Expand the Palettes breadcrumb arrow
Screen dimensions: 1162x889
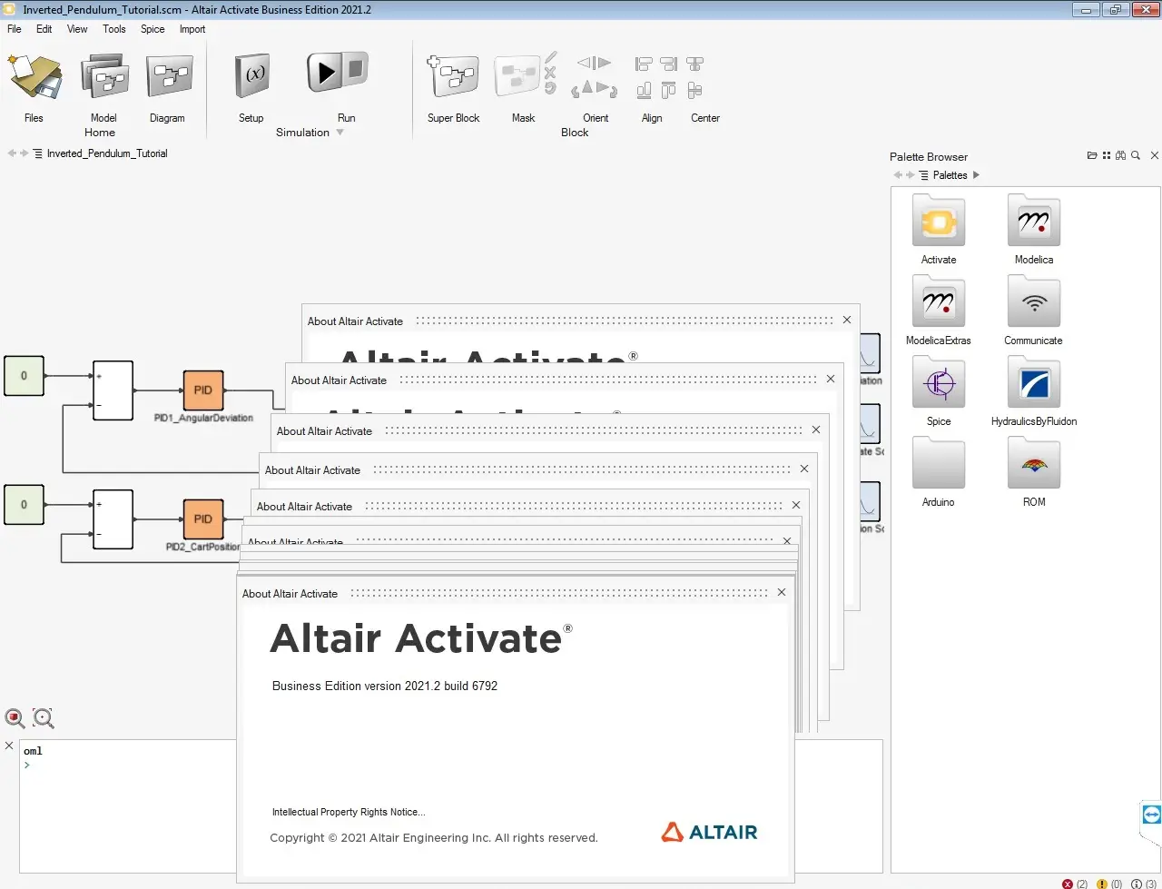point(976,175)
